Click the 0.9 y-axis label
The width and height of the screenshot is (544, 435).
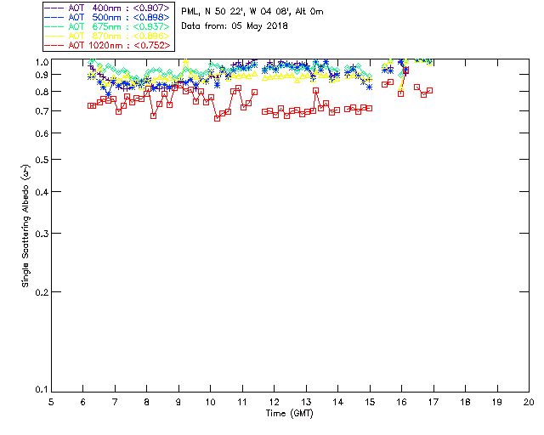(x=42, y=75)
